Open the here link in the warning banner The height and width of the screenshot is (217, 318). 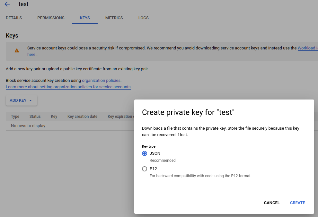(31, 54)
